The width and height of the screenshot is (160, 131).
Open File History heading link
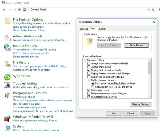(21, 62)
